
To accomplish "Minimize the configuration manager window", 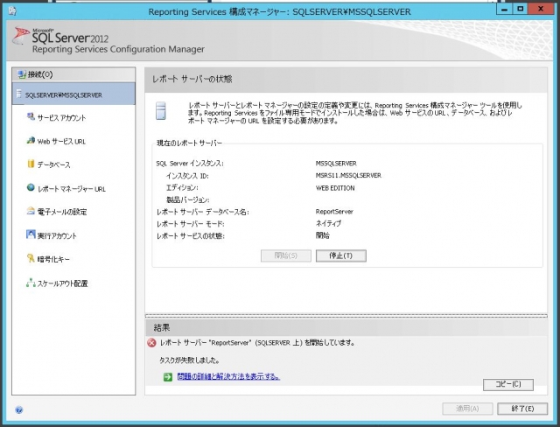I will (504, 10).
